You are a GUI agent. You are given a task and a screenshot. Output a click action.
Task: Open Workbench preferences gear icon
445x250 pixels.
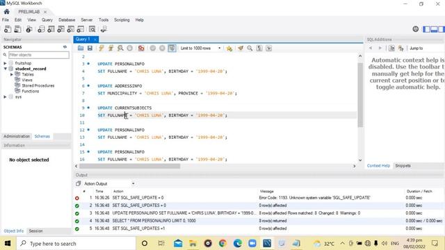click(416, 29)
